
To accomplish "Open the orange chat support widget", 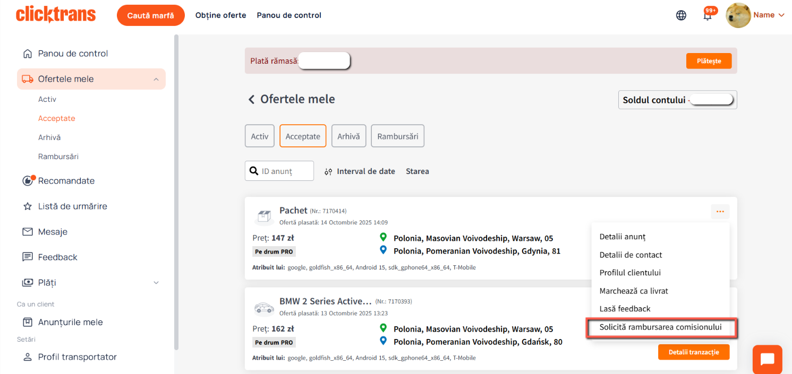I will (x=767, y=359).
